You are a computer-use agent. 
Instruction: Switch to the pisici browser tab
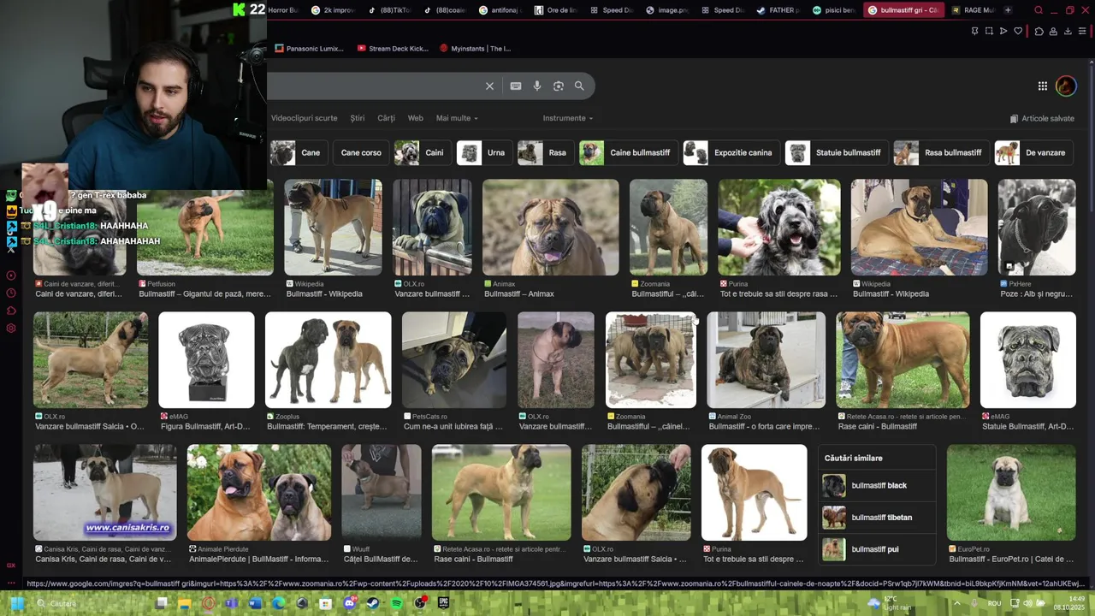click(834, 10)
